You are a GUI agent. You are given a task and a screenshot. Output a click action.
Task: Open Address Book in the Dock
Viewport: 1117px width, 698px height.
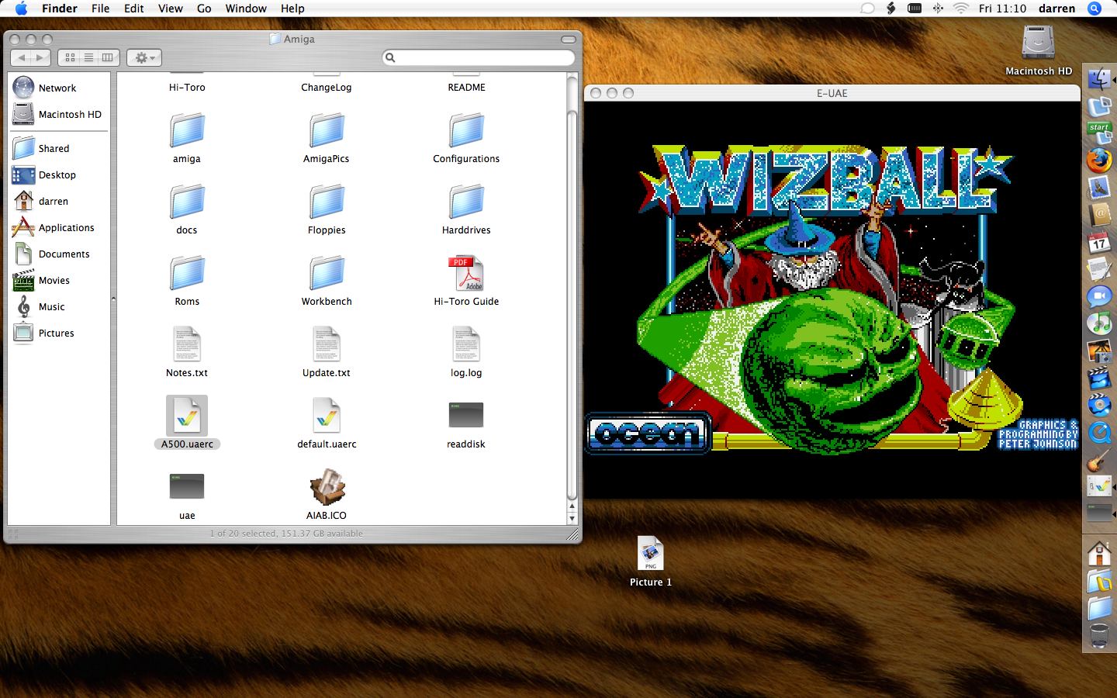click(1099, 215)
